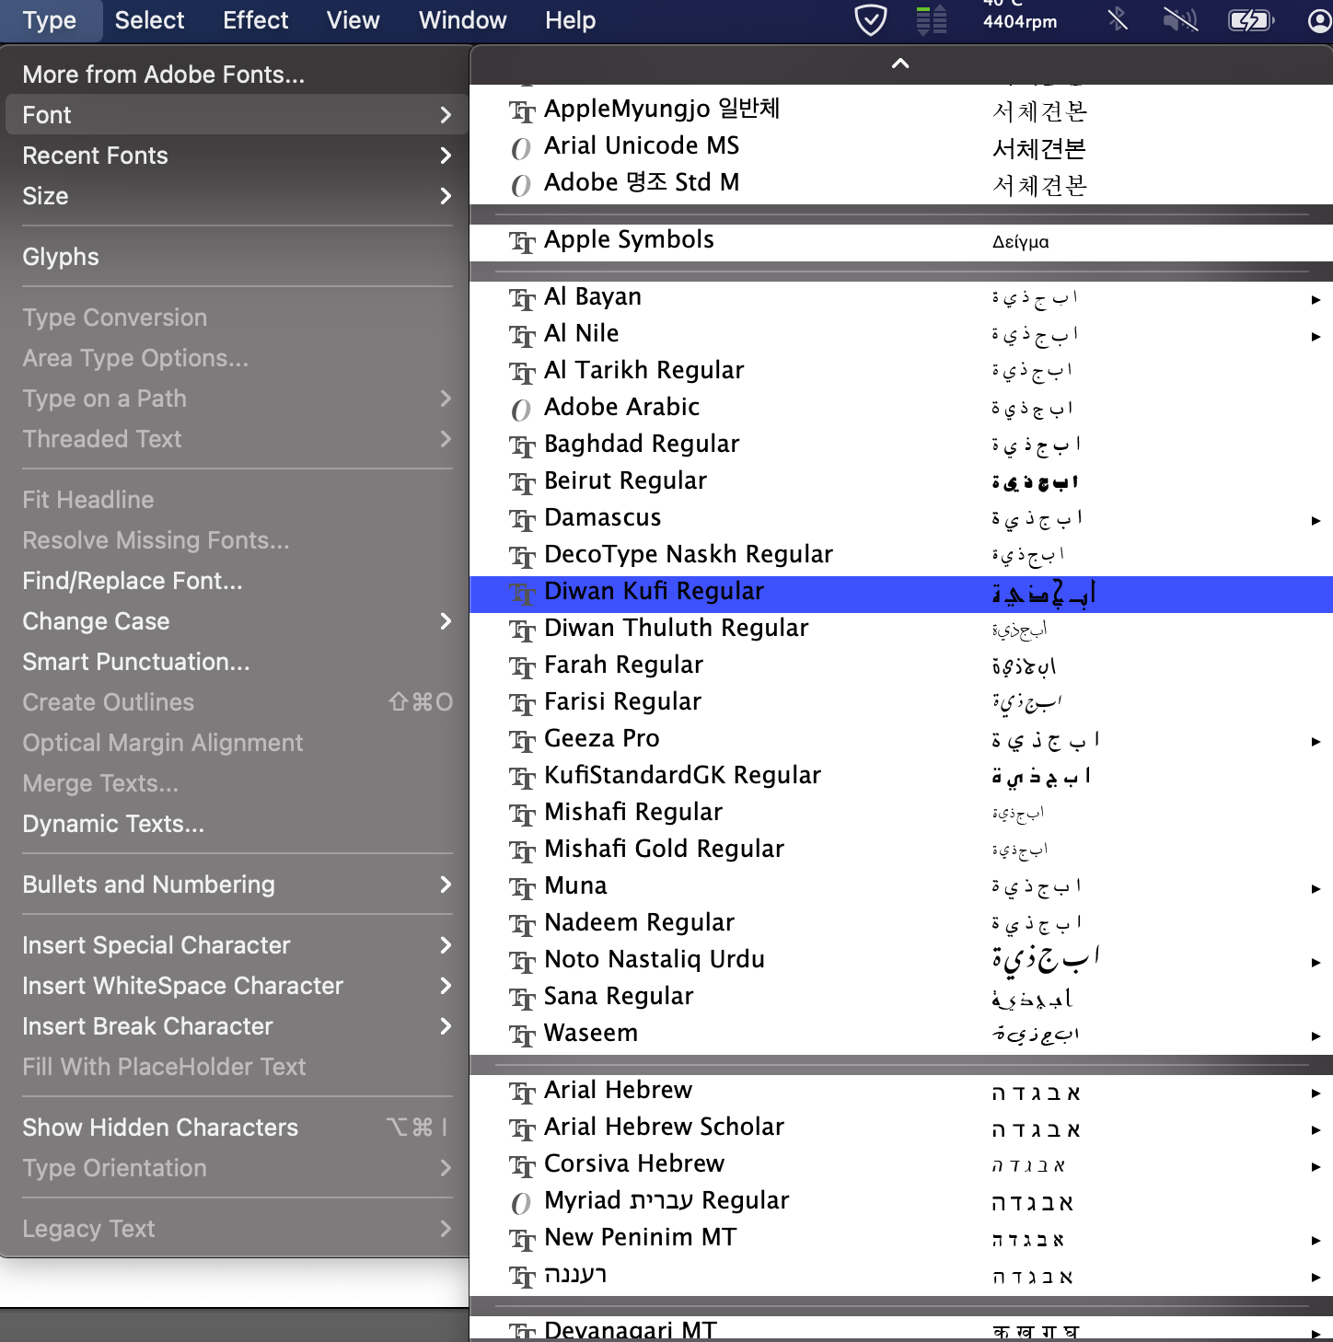Click the OpenType icon beside Arial Unicode MS

click(x=521, y=148)
